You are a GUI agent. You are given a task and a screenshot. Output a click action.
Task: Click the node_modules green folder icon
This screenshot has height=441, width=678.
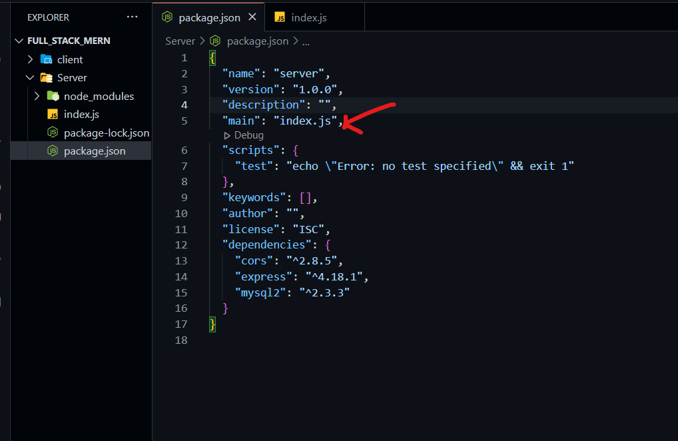tap(53, 96)
